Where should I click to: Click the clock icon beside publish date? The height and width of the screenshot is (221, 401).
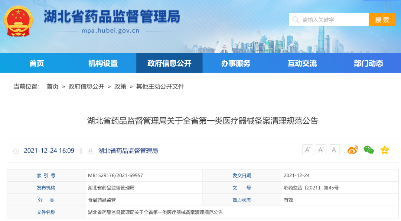click(x=16, y=151)
